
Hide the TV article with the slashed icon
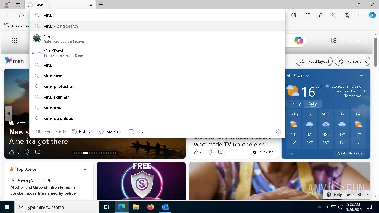[221, 152]
